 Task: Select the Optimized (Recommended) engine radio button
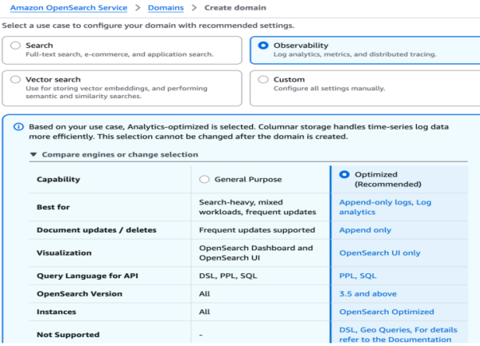pos(344,174)
